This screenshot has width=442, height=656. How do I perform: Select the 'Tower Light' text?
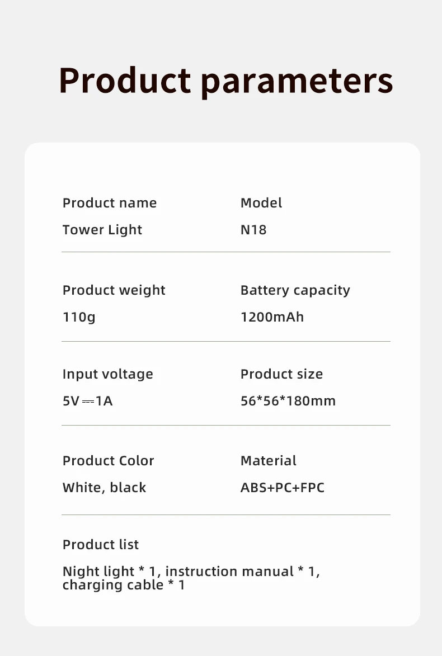click(x=102, y=230)
